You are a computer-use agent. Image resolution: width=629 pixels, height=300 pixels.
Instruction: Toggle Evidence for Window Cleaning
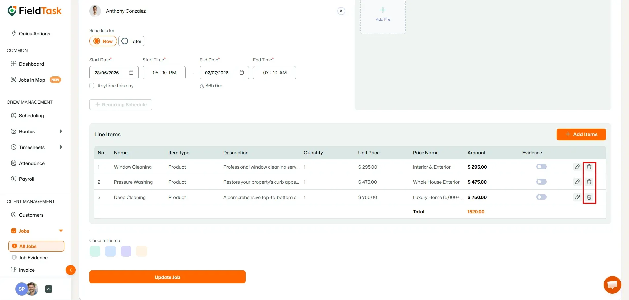point(541,167)
